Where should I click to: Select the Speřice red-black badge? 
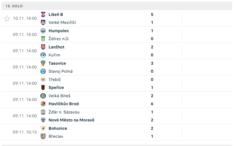click(43, 88)
